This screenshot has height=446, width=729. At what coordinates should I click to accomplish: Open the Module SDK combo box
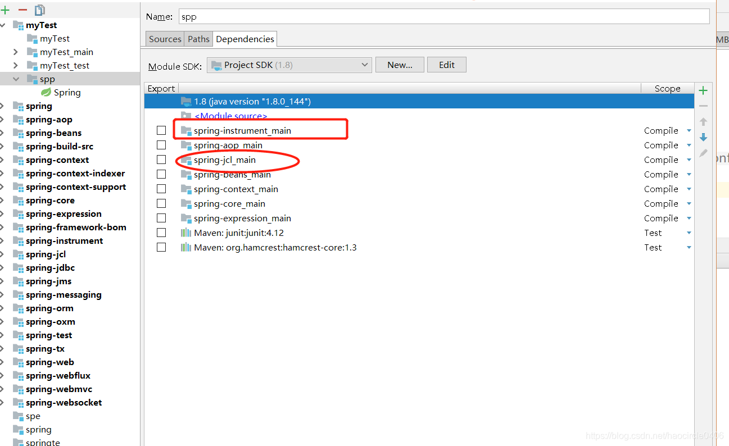[289, 65]
